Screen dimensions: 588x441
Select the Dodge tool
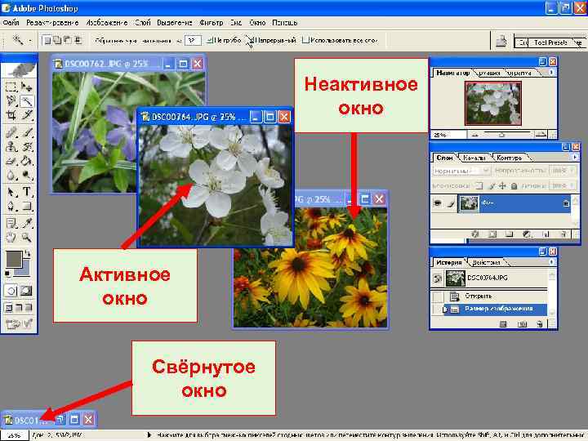pyautogui.click(x=27, y=175)
